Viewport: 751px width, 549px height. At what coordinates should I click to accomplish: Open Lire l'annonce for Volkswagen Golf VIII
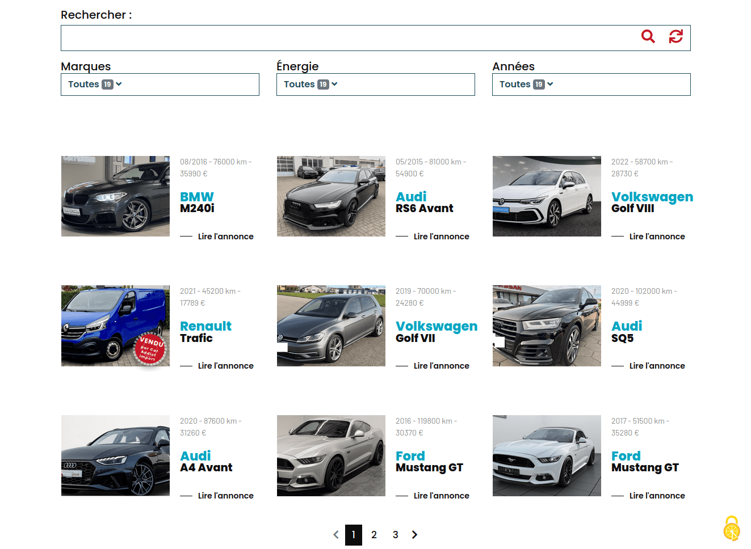pyautogui.click(x=657, y=237)
